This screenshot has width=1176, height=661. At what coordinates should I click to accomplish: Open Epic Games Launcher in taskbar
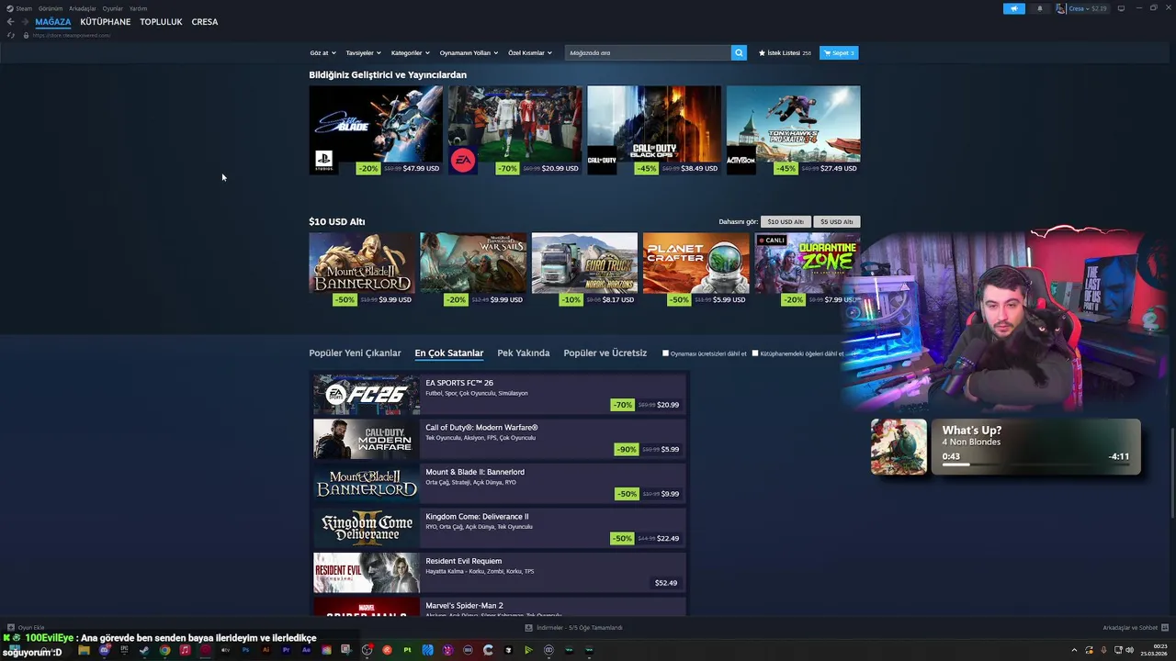[x=125, y=650]
